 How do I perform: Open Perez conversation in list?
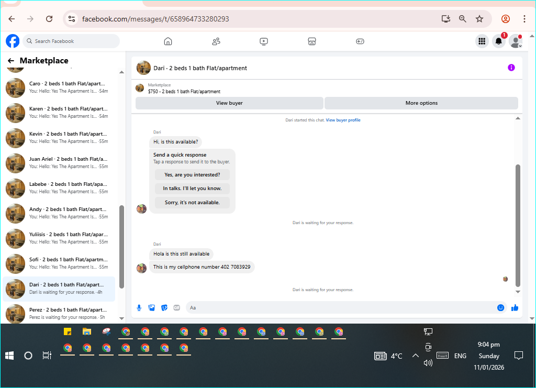coord(59,314)
